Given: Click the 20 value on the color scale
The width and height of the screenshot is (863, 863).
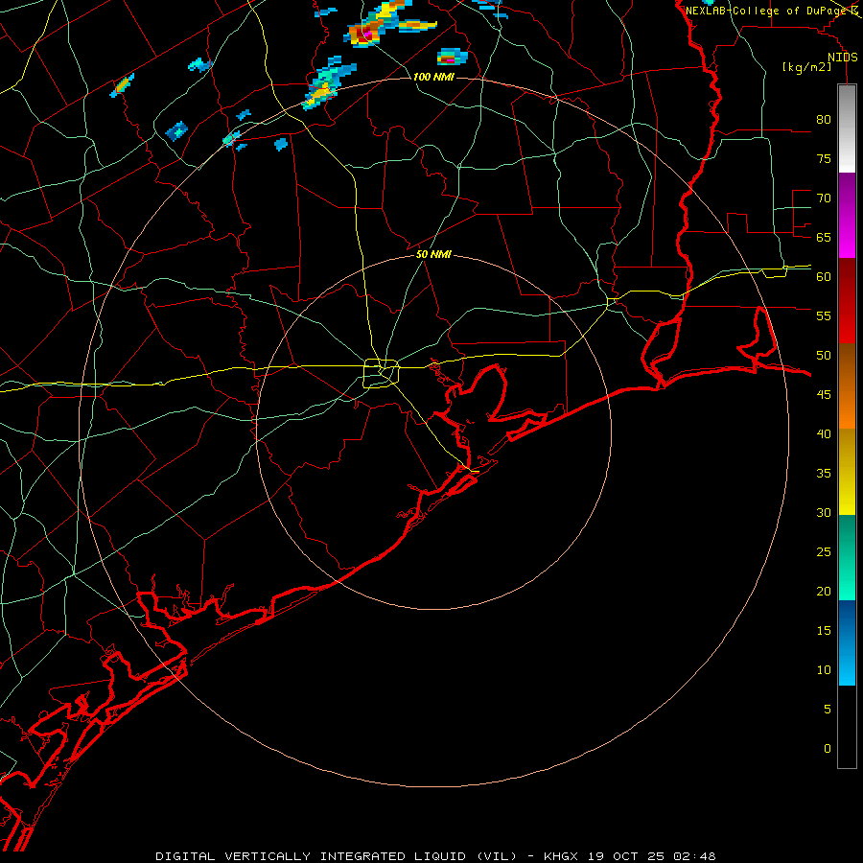Looking at the screenshot, I should pos(824,591).
